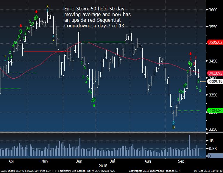
Task: Click the cyan 2 above the B marker
Action: [174, 123]
